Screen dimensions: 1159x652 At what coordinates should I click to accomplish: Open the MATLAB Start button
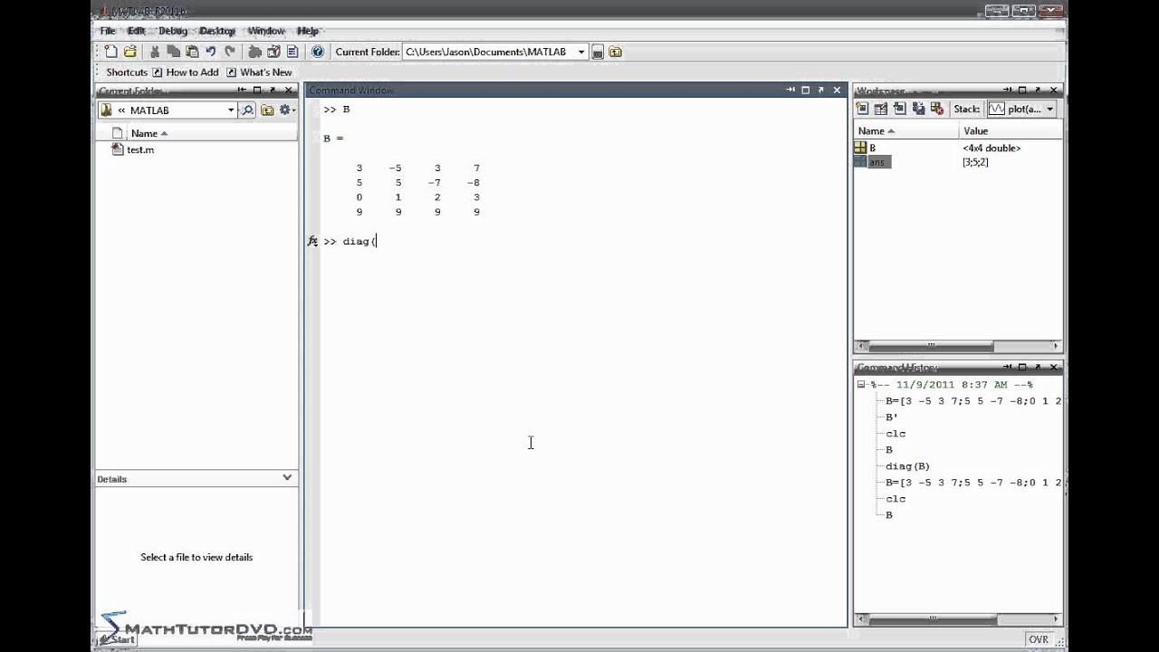pyautogui.click(x=119, y=638)
